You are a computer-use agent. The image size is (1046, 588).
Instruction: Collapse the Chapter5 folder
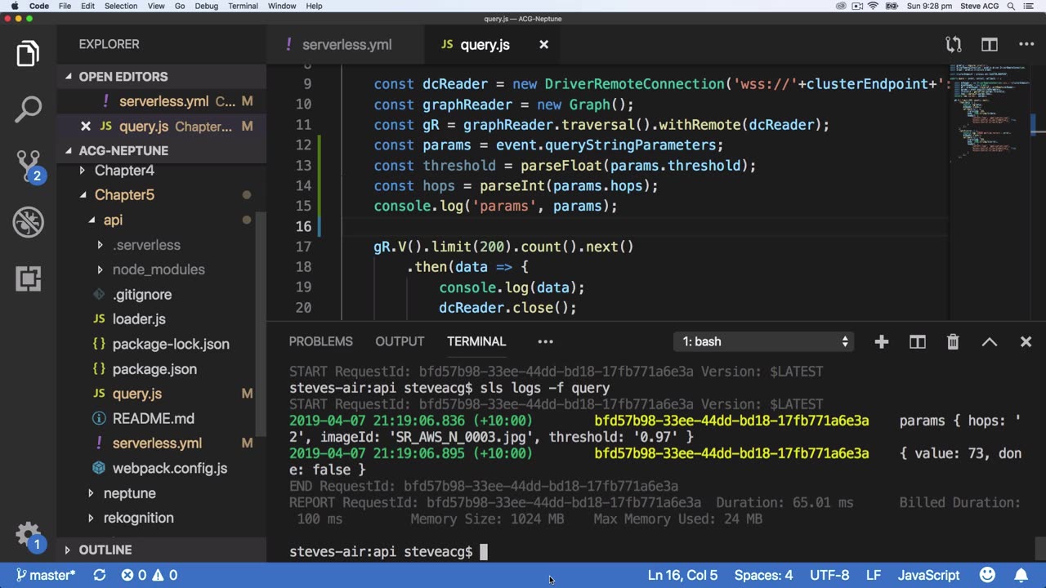tap(124, 195)
